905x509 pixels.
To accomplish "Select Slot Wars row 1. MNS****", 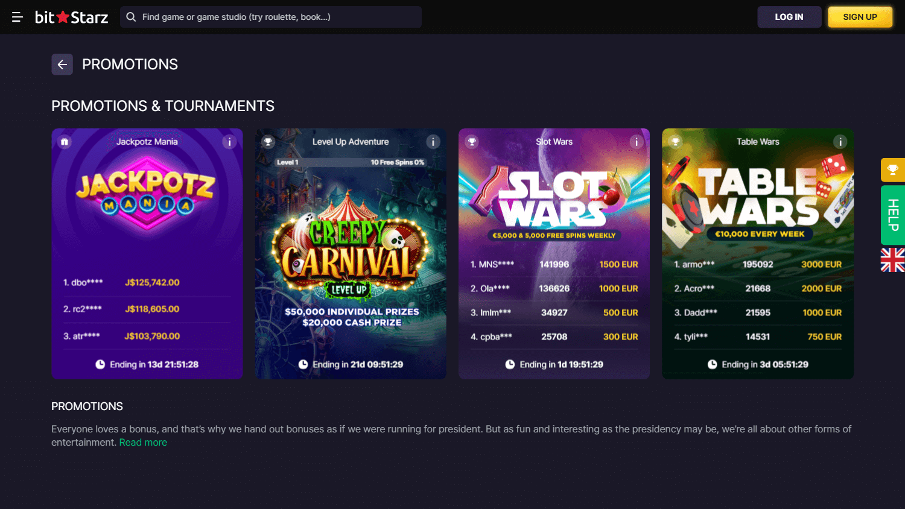I will pos(554,264).
